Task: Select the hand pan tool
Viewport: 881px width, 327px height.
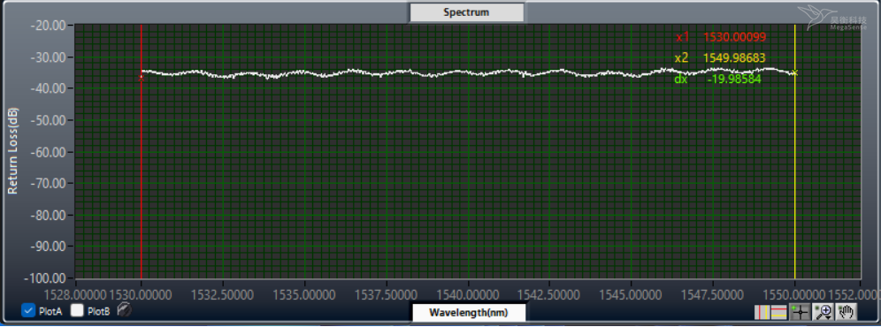Action: click(x=847, y=312)
